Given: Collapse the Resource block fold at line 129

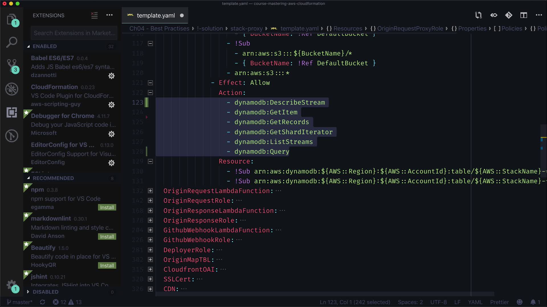Looking at the screenshot, I should tap(150, 161).
